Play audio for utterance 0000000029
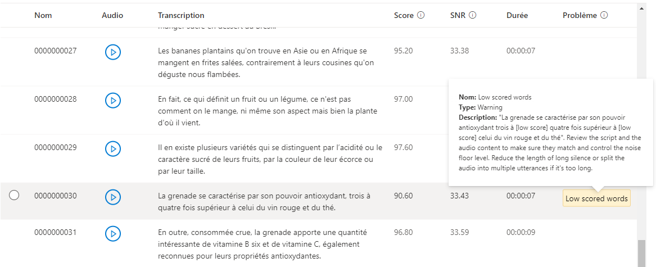The width and height of the screenshot is (656, 267). pos(113,149)
